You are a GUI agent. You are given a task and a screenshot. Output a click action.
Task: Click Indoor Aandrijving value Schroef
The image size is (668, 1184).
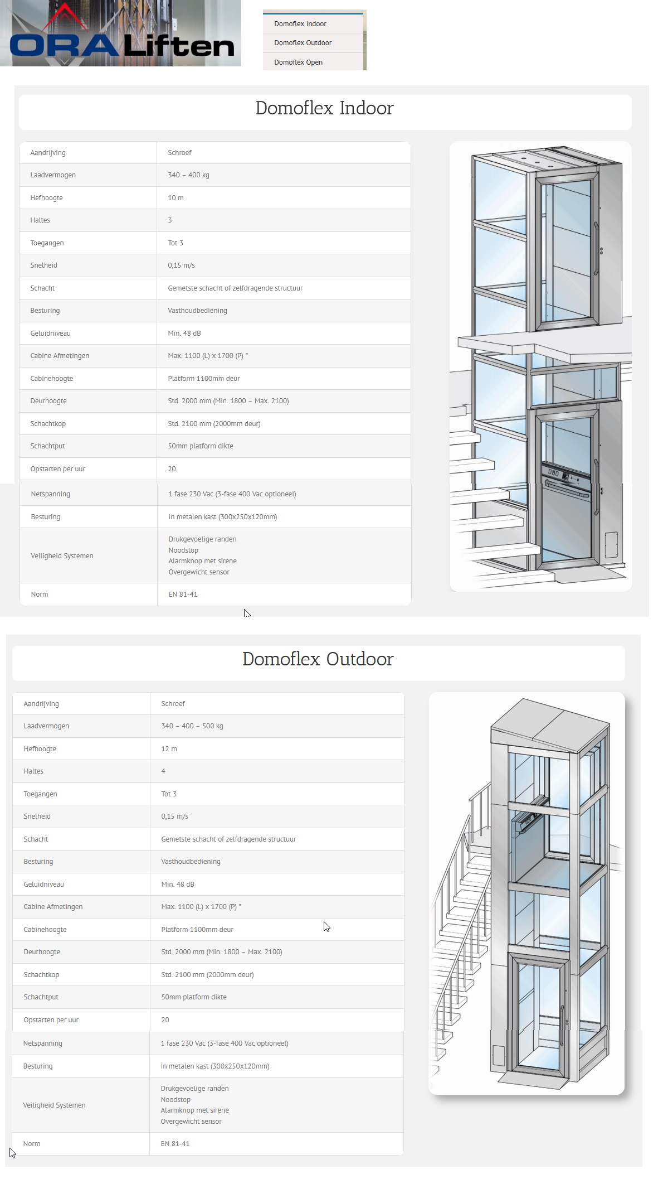click(x=179, y=153)
